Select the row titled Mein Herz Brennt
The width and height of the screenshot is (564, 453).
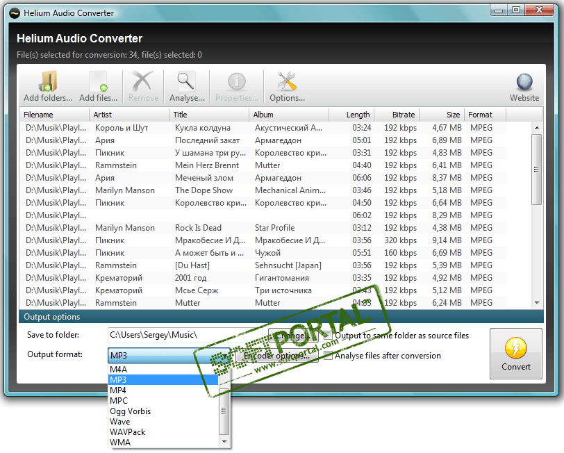tap(263, 165)
